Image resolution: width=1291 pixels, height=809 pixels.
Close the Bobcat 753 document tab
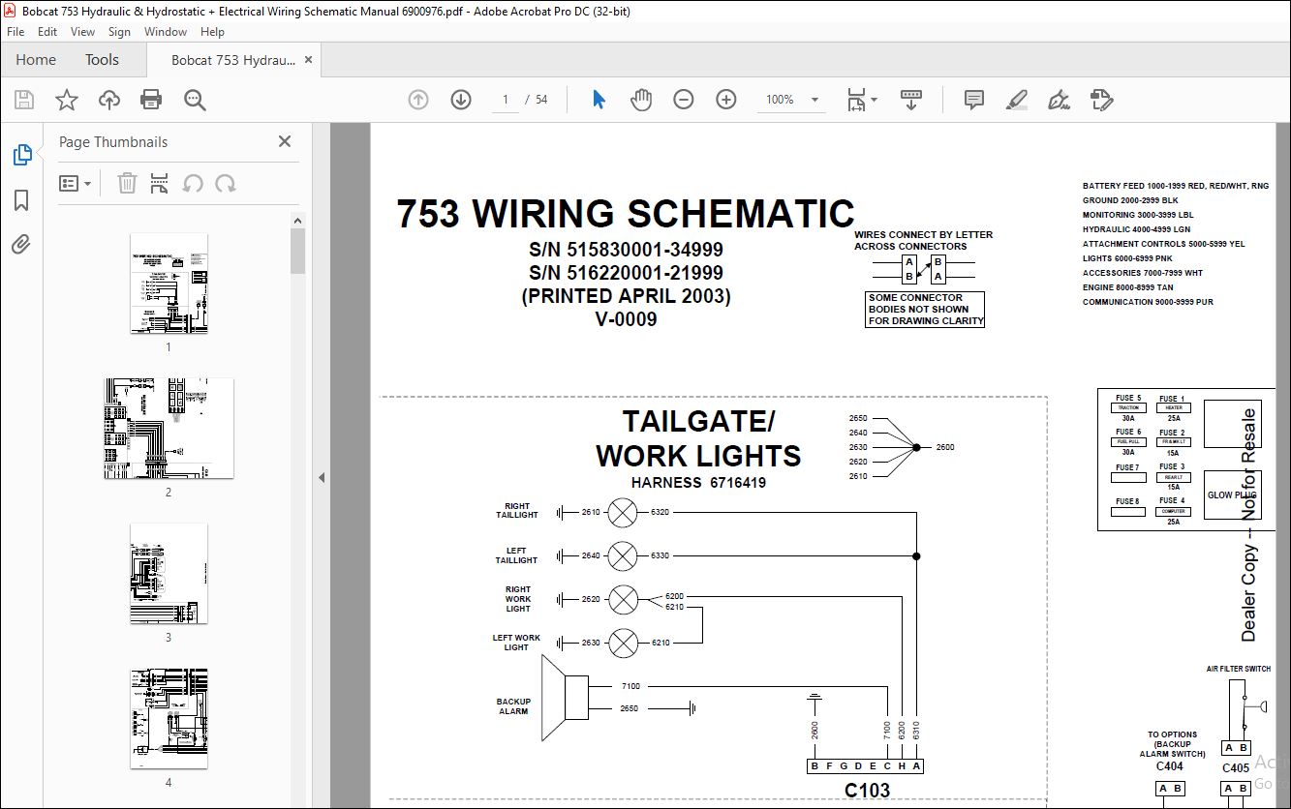[x=309, y=59]
